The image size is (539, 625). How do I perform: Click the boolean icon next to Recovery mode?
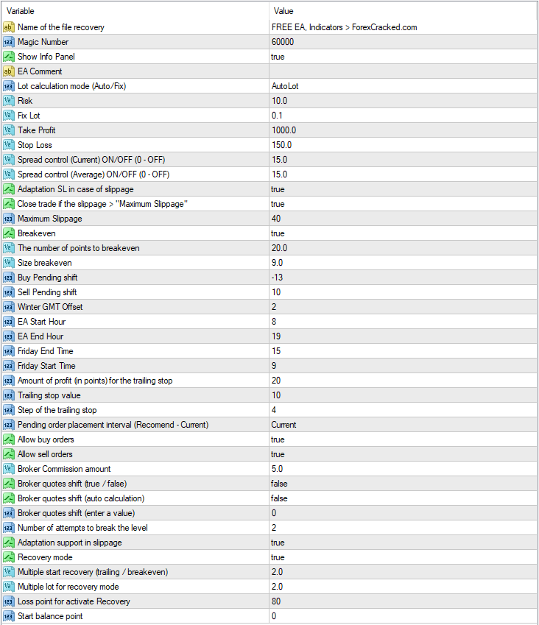click(9, 557)
